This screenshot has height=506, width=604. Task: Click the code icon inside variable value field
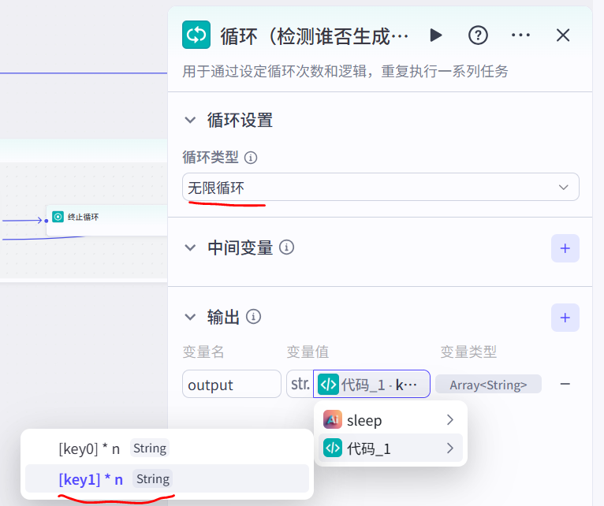tap(328, 385)
